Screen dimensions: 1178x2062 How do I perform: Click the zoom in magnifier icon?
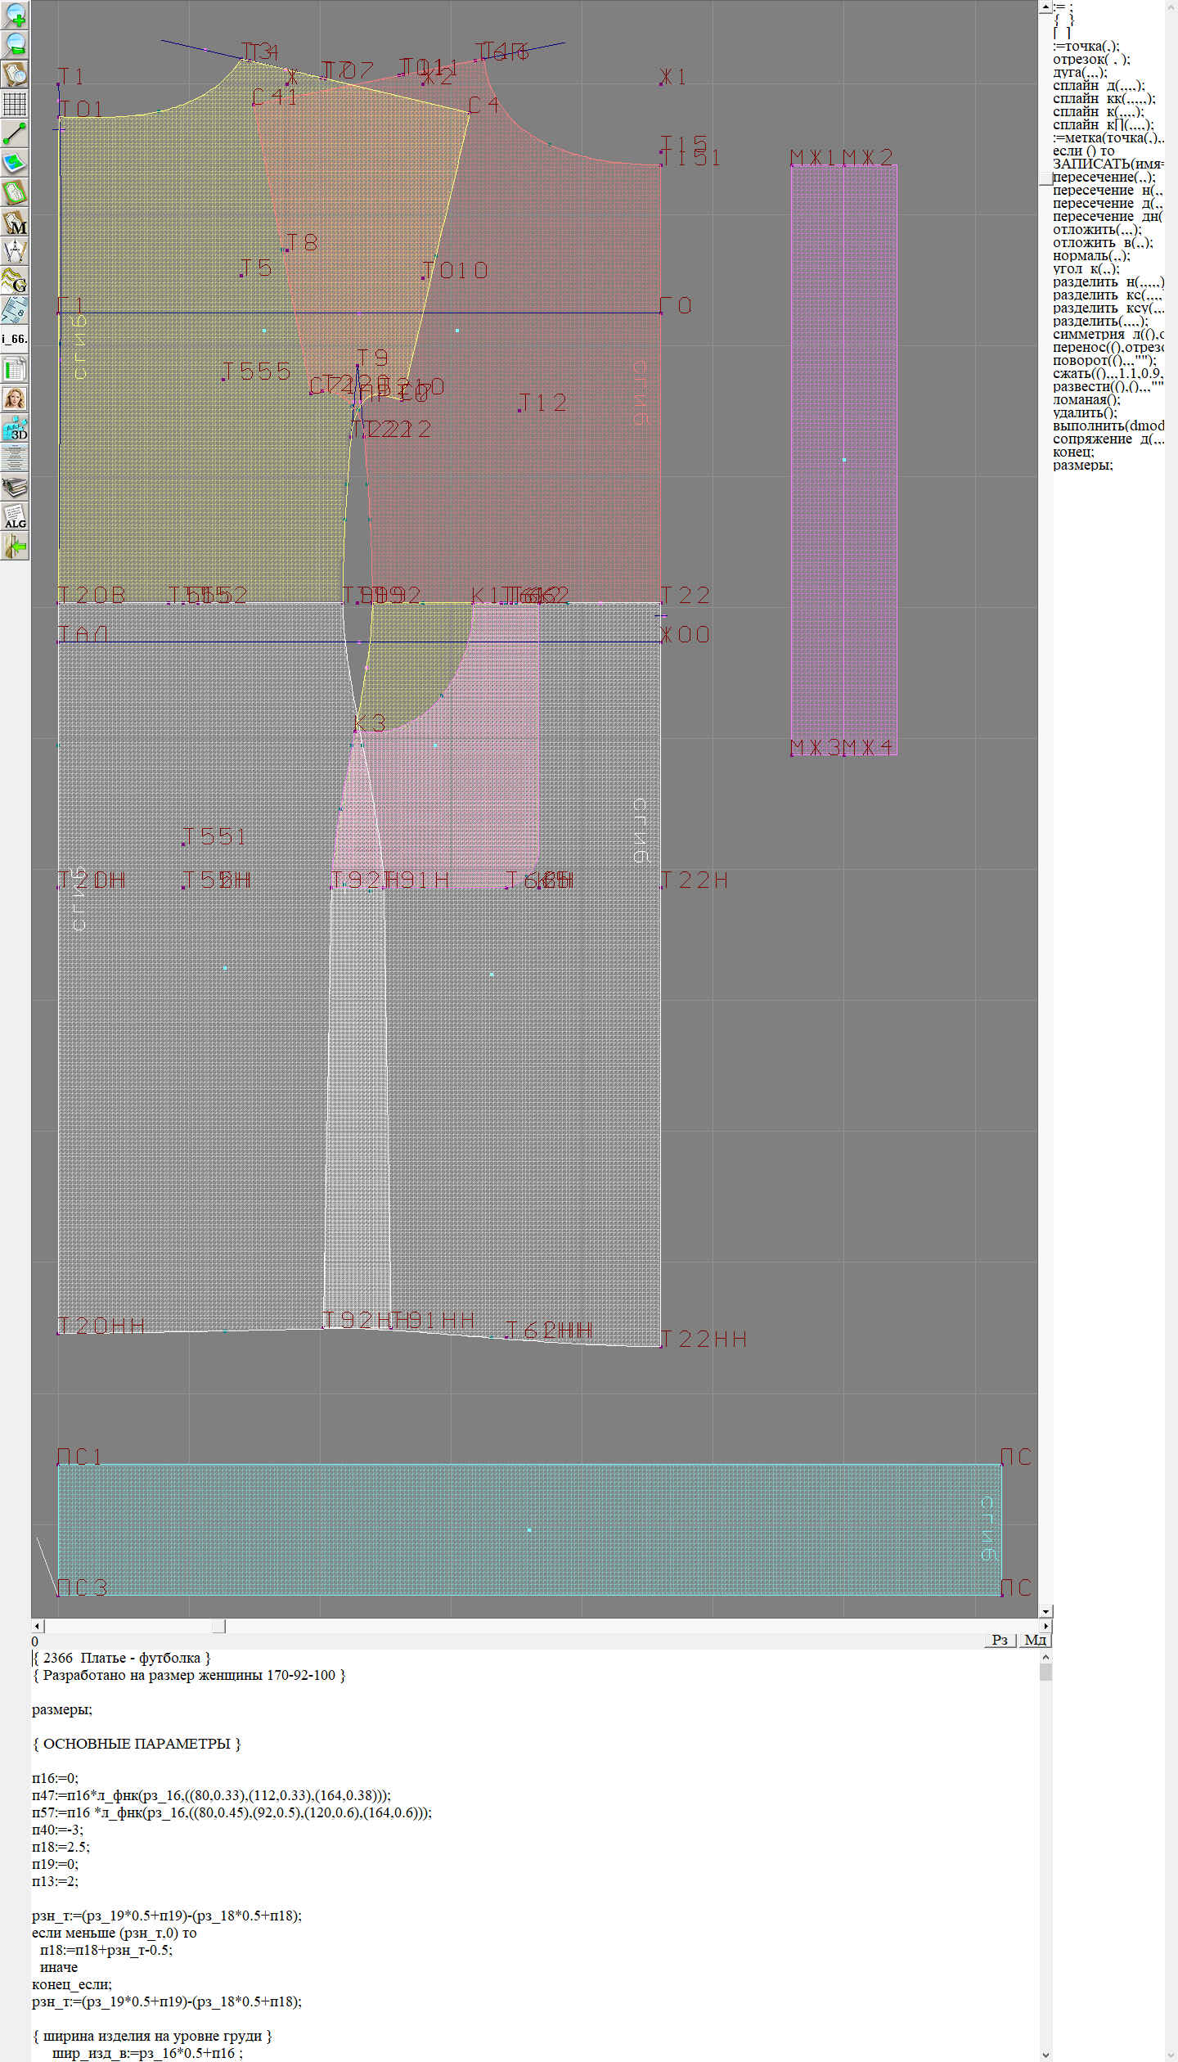pos(15,15)
